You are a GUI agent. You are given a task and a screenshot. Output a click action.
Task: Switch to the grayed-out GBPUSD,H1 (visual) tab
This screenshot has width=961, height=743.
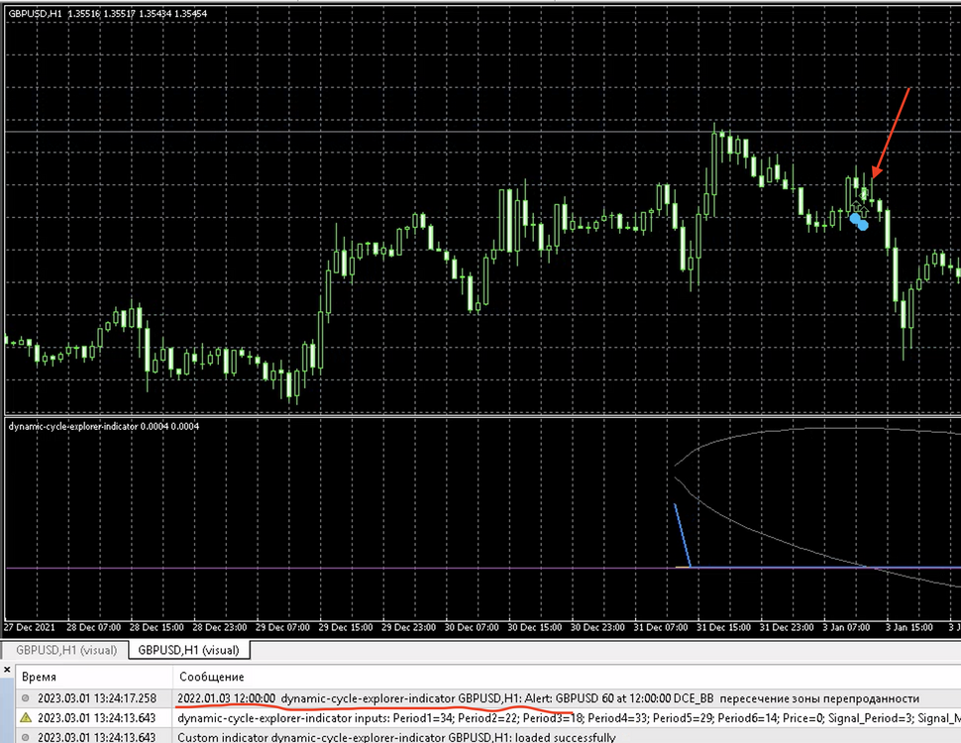point(66,650)
